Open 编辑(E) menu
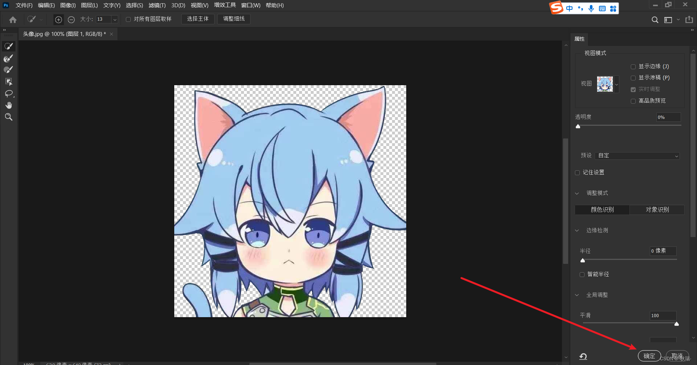The image size is (697, 365). pos(46,5)
